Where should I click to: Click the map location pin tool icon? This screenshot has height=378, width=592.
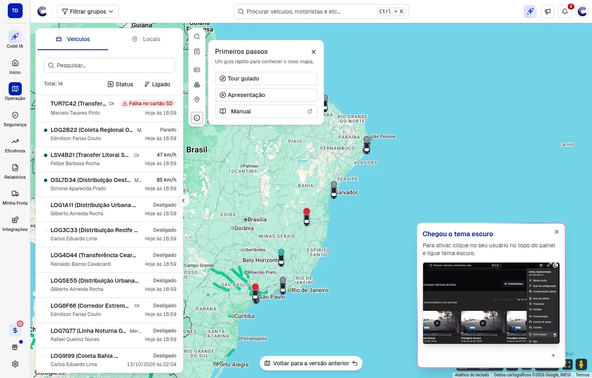197,99
